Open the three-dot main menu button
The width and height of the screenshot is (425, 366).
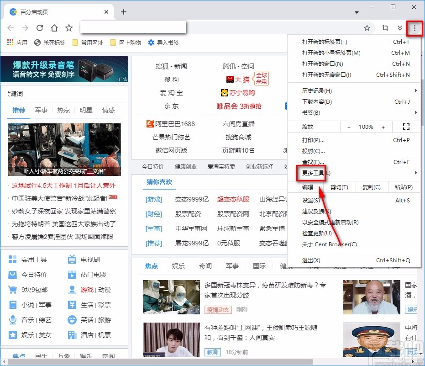click(415, 28)
